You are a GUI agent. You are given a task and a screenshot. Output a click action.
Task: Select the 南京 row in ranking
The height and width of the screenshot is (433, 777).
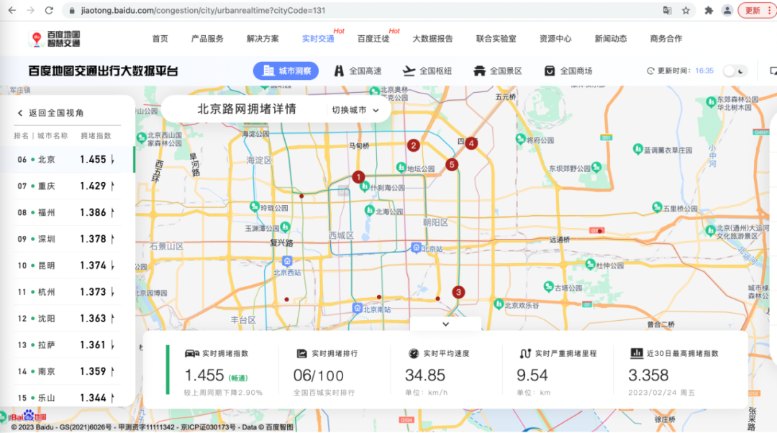point(67,371)
